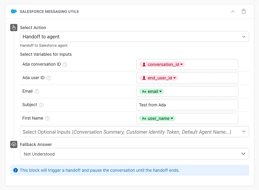Click help icon beside Subject
Screen dimensions: 259x190
pyautogui.click(x=41, y=105)
